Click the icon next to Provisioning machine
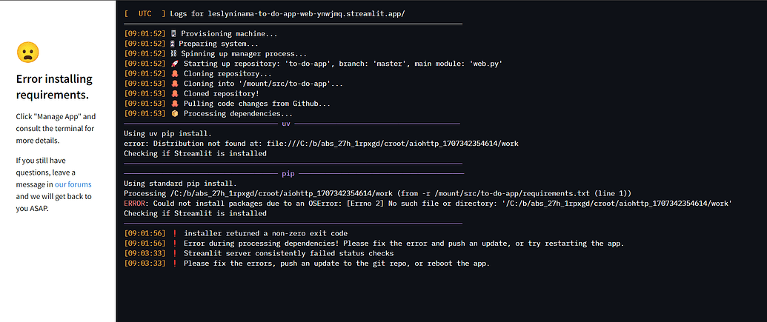 pyautogui.click(x=174, y=33)
